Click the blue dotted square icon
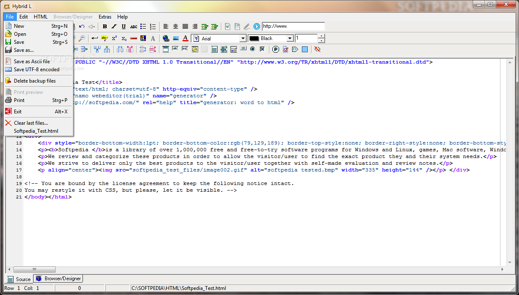Viewport: 519px width, 295px height. click(x=305, y=49)
